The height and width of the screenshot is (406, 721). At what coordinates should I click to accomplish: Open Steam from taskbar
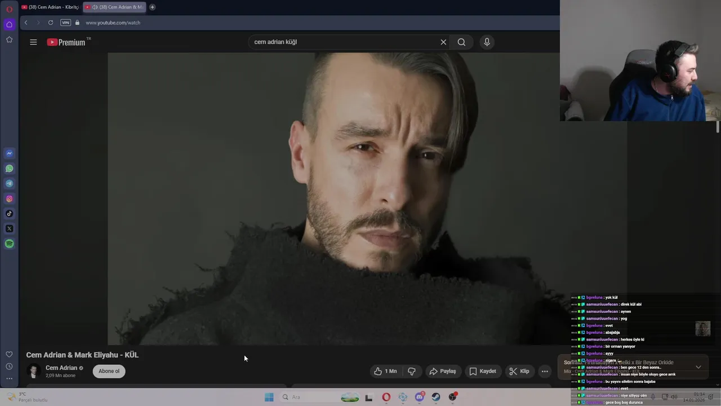[436, 397]
